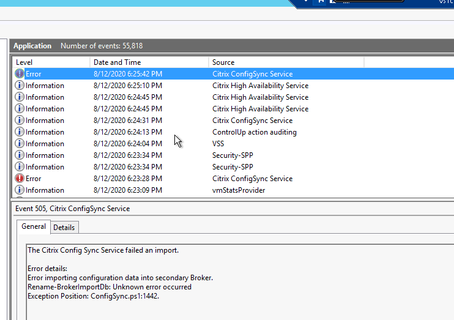The image size is (454, 320).
Task: Click the 'Rename-BrokerImportDb: Unknown error occurred' line
Action: click(x=110, y=287)
